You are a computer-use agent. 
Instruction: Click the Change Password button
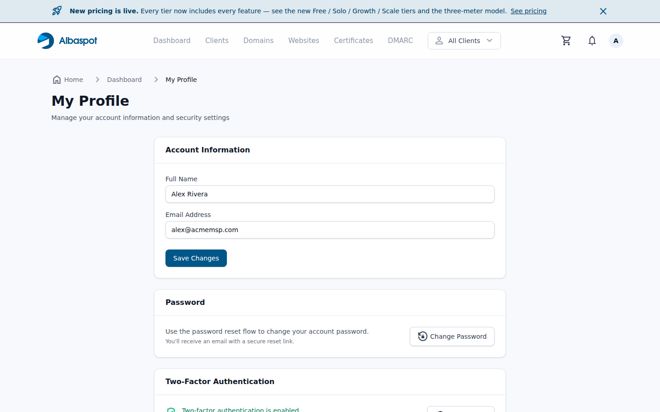[x=452, y=336]
